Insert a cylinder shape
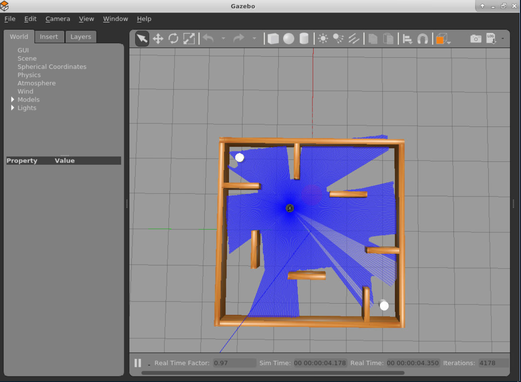 304,39
